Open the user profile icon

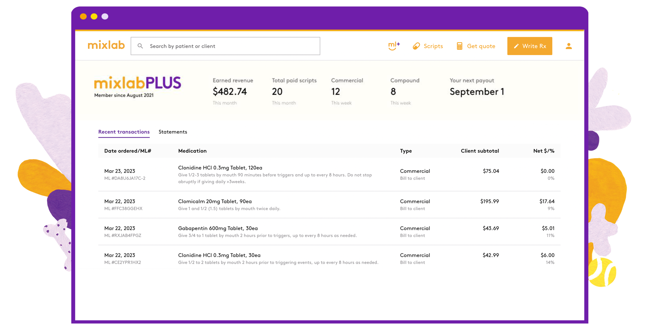coord(568,46)
